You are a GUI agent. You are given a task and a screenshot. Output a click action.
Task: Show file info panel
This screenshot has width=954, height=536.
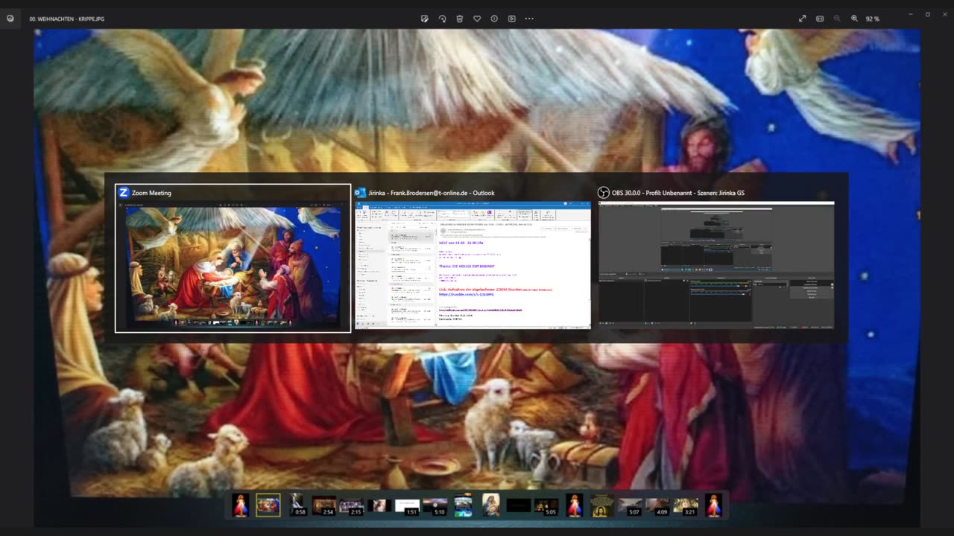pos(494,19)
